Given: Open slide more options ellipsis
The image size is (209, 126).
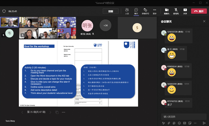Looking at the screenshot, I should coord(63,112).
